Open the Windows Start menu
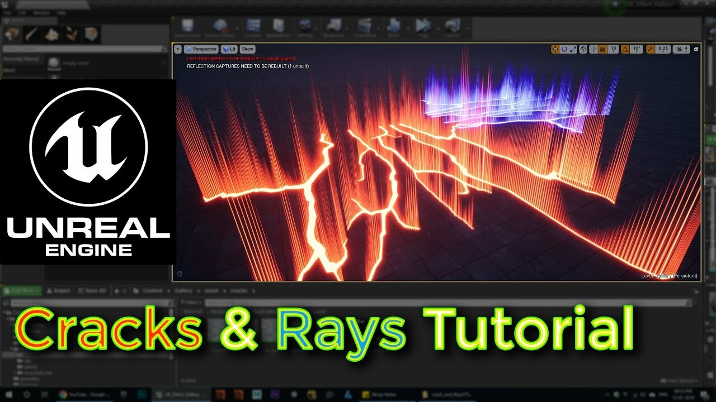The width and height of the screenshot is (716, 402). 9,395
